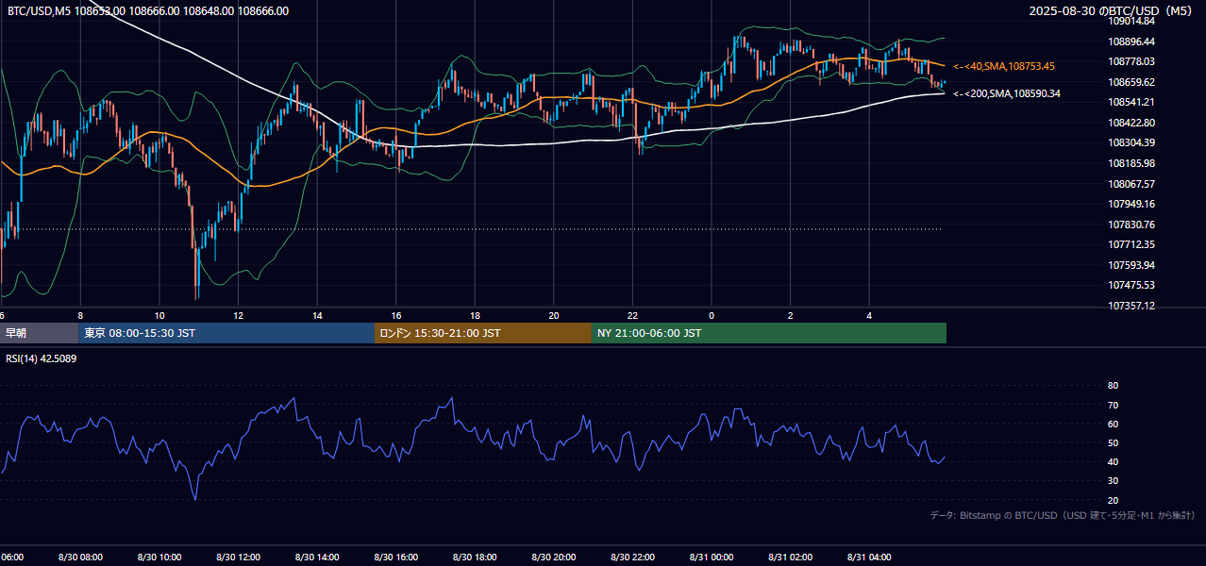The height and width of the screenshot is (566, 1206).
Task: Click bottom time label 8/30 18:00
Action: 475,558
